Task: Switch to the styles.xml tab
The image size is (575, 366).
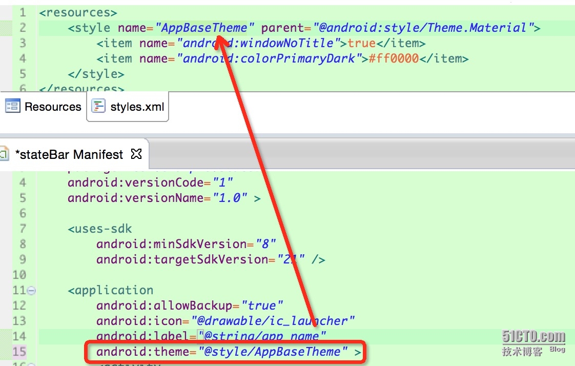Action: 128,107
